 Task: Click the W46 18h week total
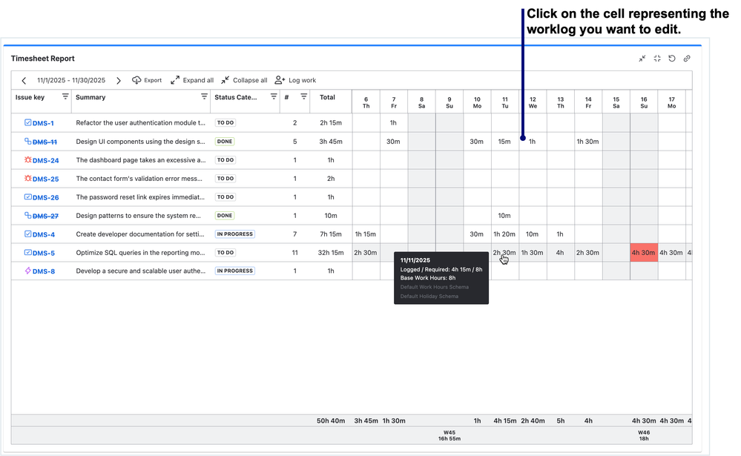[644, 435]
